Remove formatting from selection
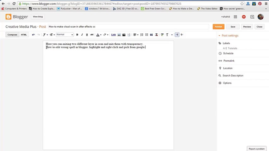 coord(156,35)
